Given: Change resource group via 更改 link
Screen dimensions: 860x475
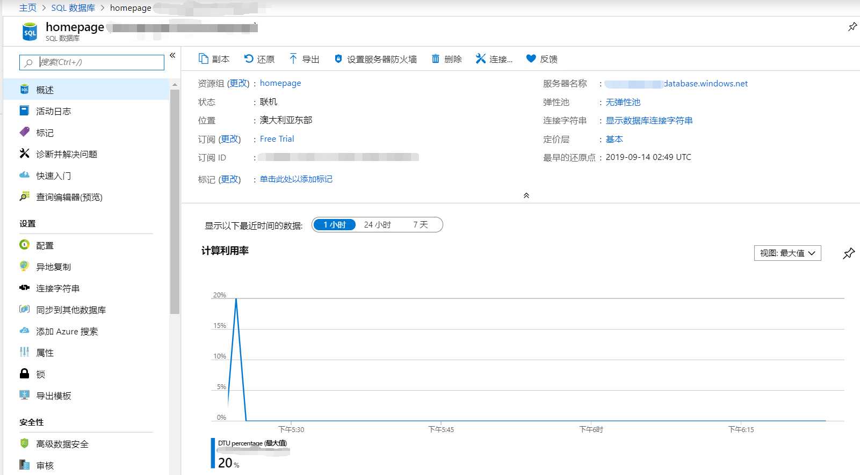Looking at the screenshot, I should (239, 83).
